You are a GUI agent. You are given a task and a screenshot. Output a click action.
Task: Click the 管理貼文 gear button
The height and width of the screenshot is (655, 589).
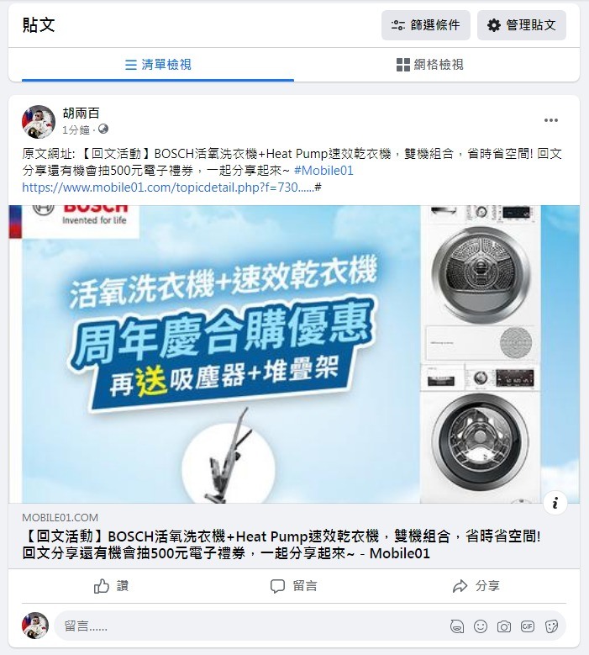click(522, 25)
